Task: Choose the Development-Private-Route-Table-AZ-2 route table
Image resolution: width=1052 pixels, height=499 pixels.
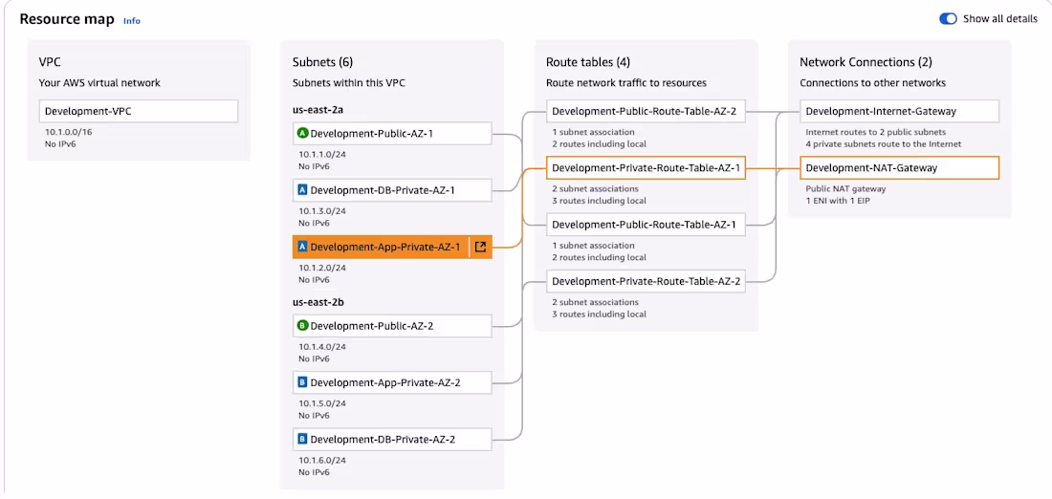Action: 646,281
